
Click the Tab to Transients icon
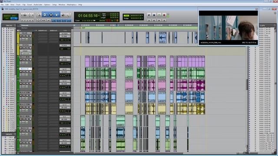click(43, 20)
